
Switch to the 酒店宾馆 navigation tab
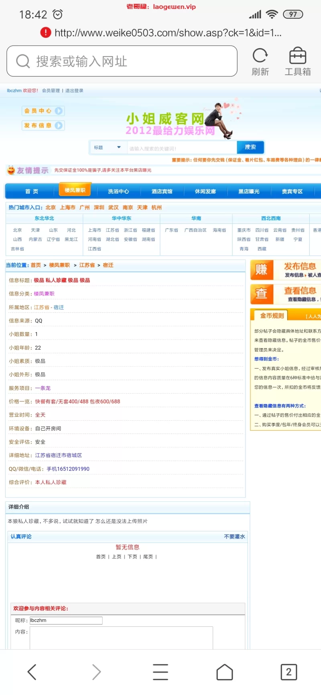(162, 191)
